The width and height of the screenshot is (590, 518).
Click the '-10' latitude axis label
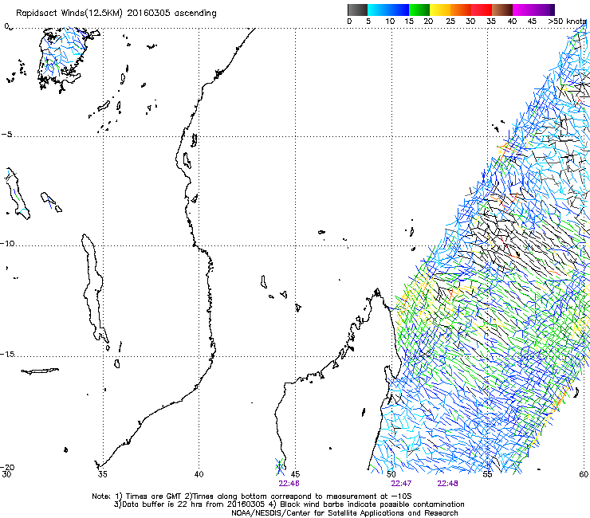click(x=7, y=243)
